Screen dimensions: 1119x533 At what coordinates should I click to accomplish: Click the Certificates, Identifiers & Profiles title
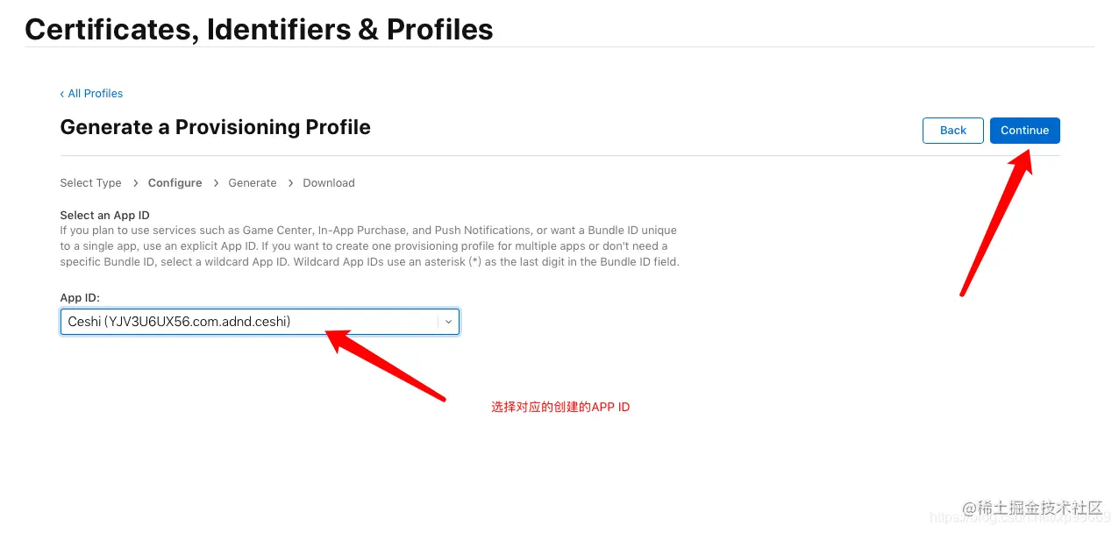pyautogui.click(x=259, y=29)
